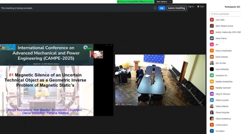This screenshot has width=241, height=134.
Task: Click Andriy Grabovskiy's AG avatar
Action: [212, 32]
